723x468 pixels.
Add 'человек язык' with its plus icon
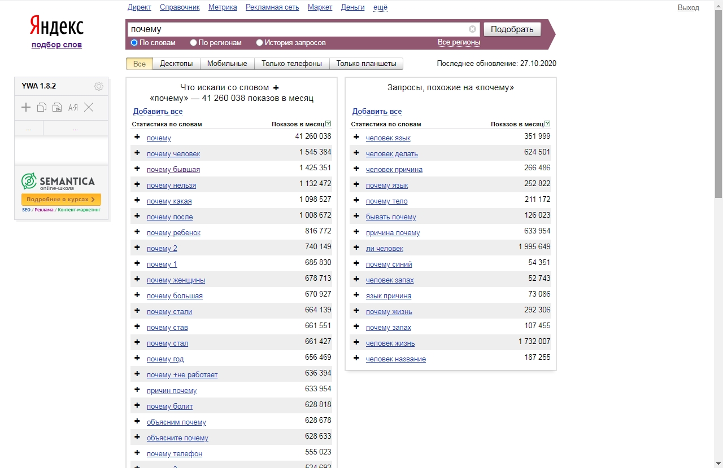tap(356, 137)
